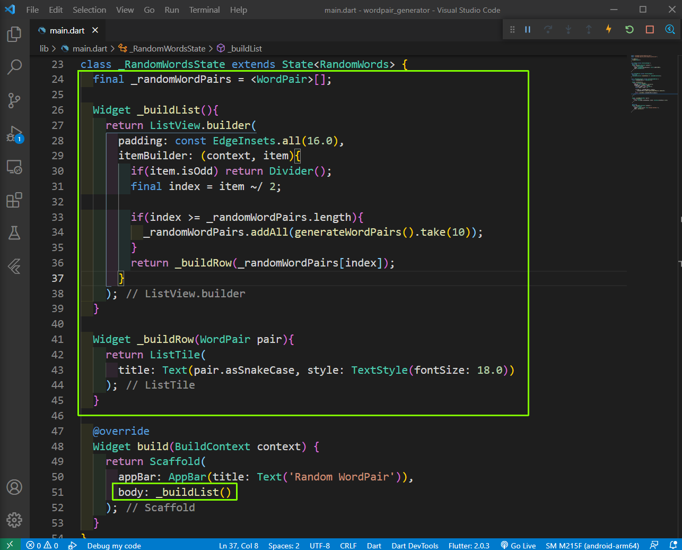Open the Go menu

(150, 10)
